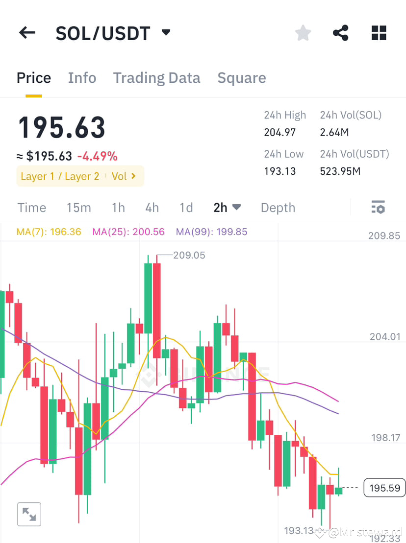Enter fullscreen chart mode
The width and height of the screenshot is (406, 543).
[29, 514]
